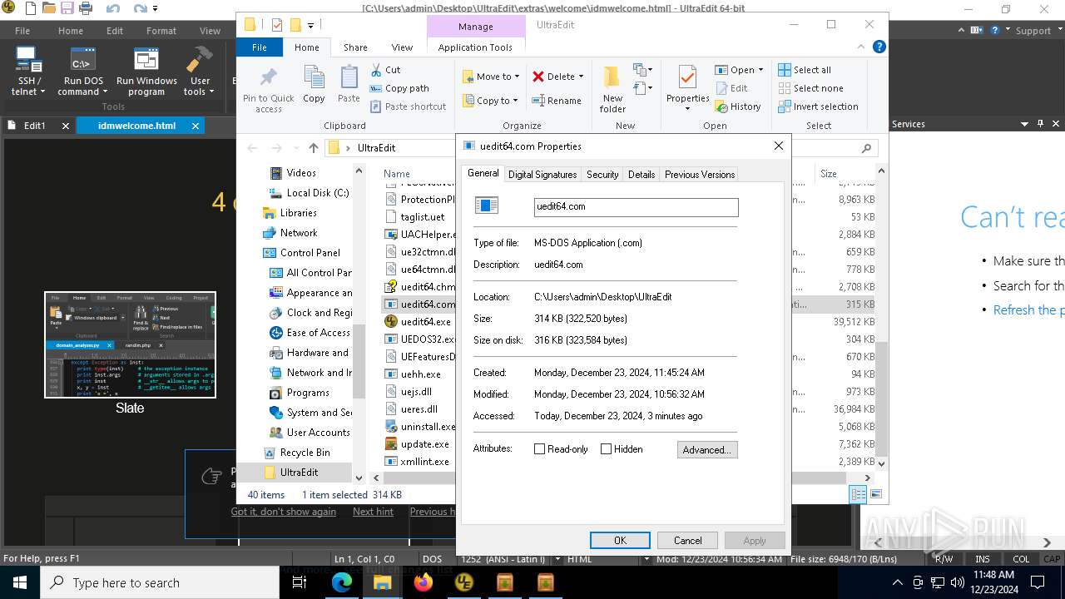The width and height of the screenshot is (1065, 599).
Task: Open Microsoft Edge from taskbar
Action: [x=342, y=582]
